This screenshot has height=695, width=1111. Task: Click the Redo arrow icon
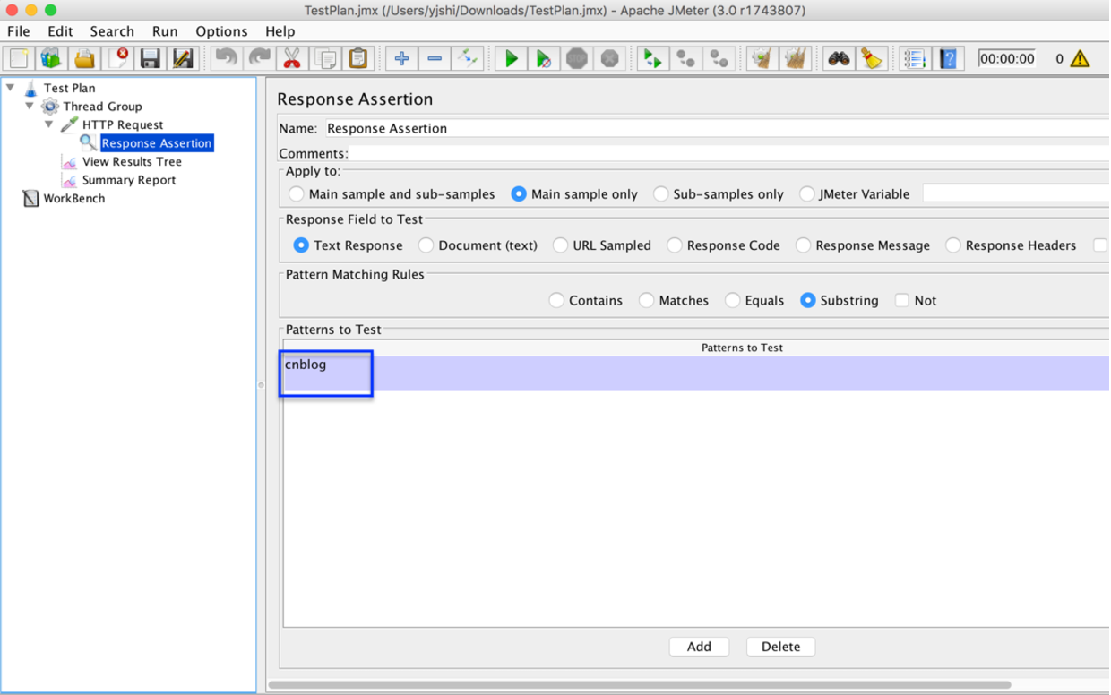(x=259, y=59)
